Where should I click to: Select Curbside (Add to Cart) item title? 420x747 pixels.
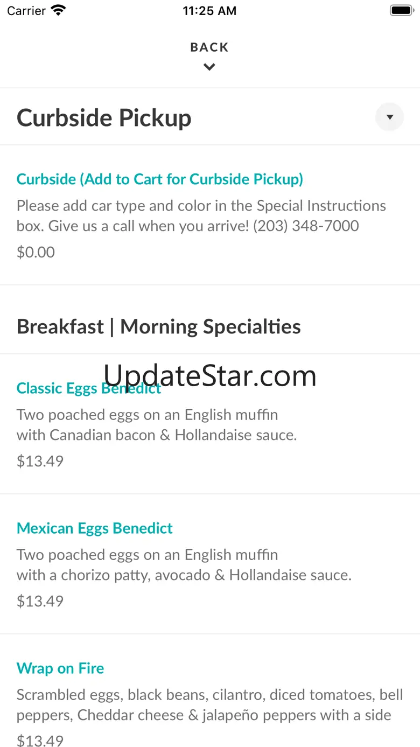point(159,179)
